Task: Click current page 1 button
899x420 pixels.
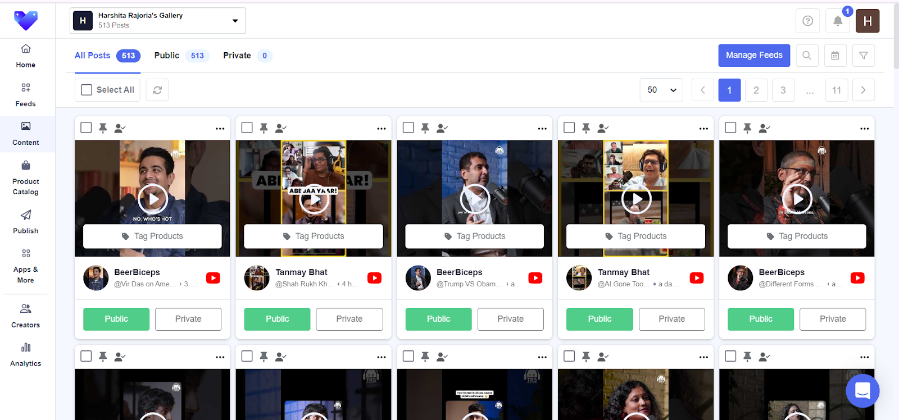Action: [729, 90]
